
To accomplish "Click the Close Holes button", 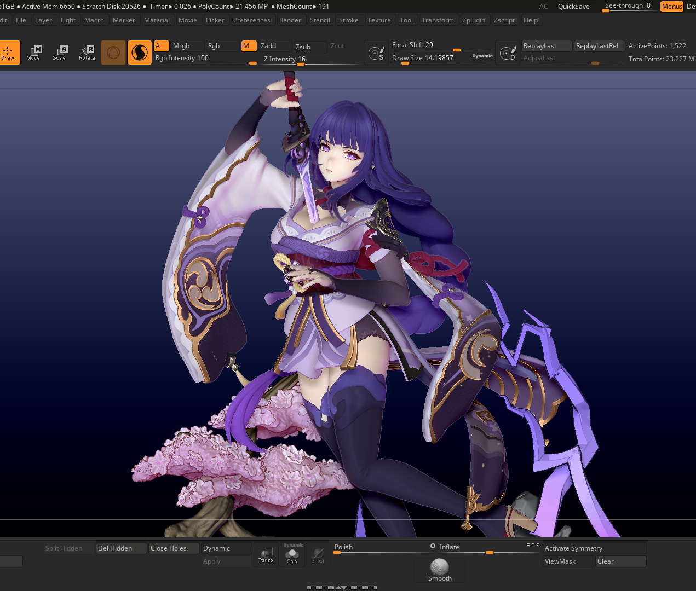I will [174, 548].
